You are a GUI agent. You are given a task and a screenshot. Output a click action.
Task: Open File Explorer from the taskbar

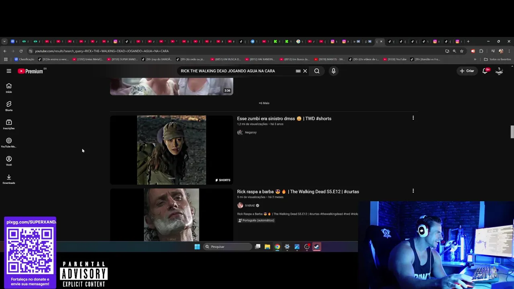pyautogui.click(x=267, y=247)
